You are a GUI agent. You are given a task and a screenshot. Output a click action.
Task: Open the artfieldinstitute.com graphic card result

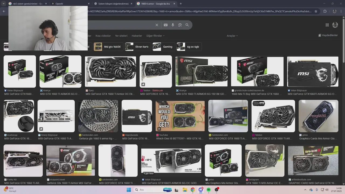[x=313, y=181]
